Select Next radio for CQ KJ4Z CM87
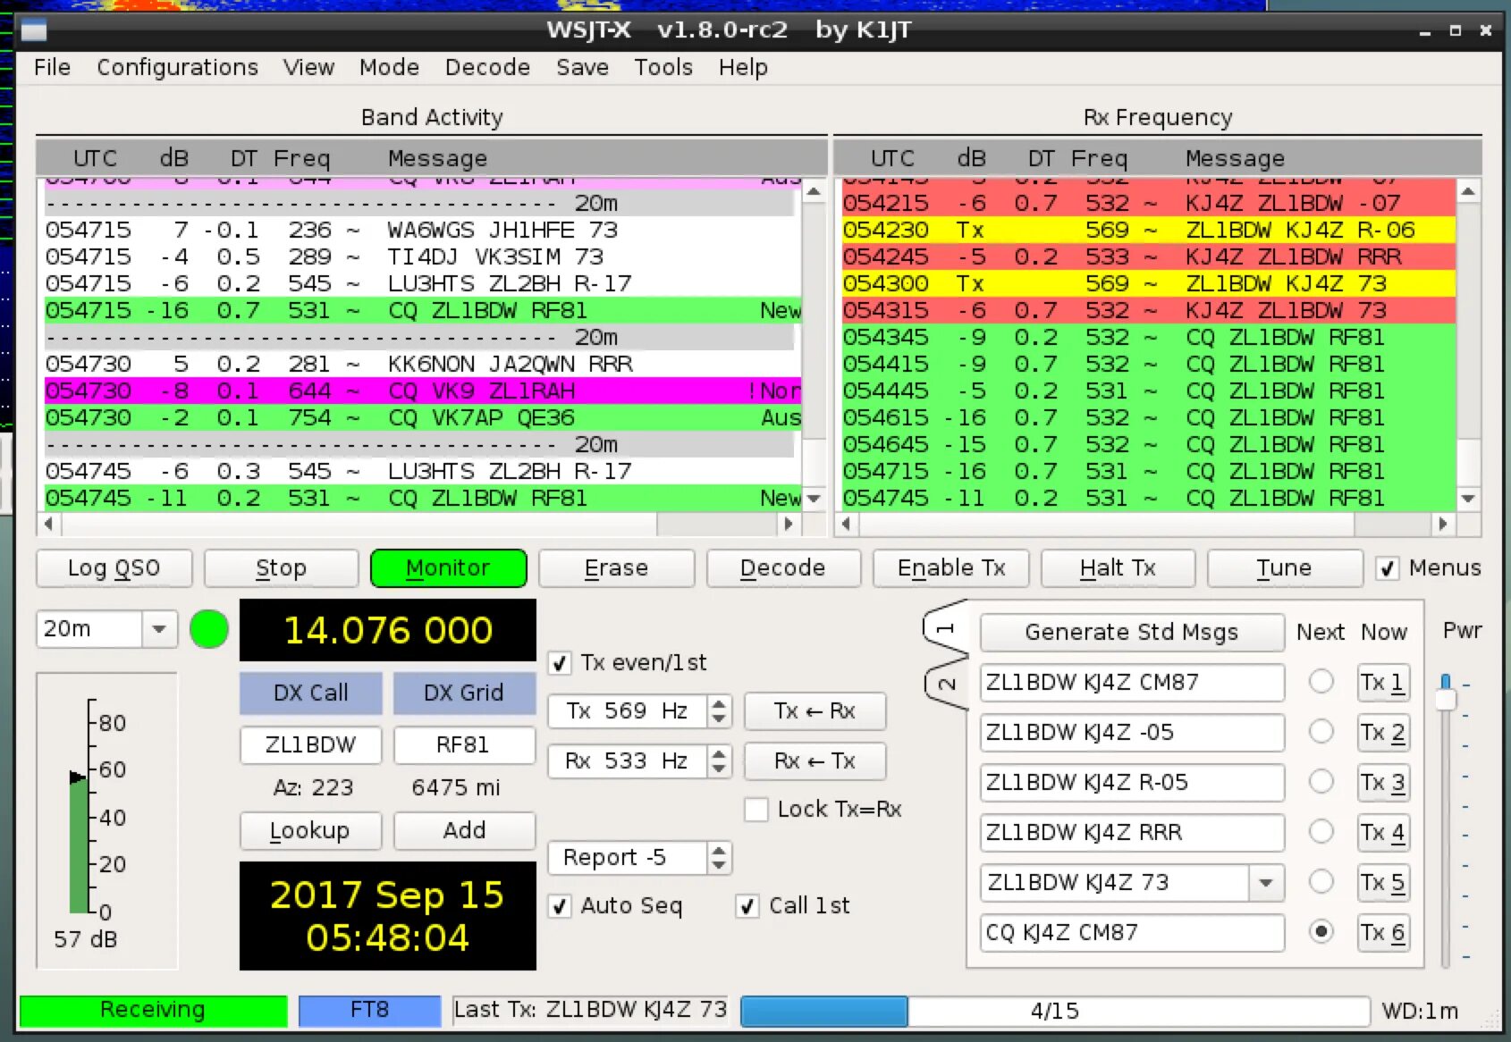Viewport: 1511px width, 1042px height. pos(1321,932)
